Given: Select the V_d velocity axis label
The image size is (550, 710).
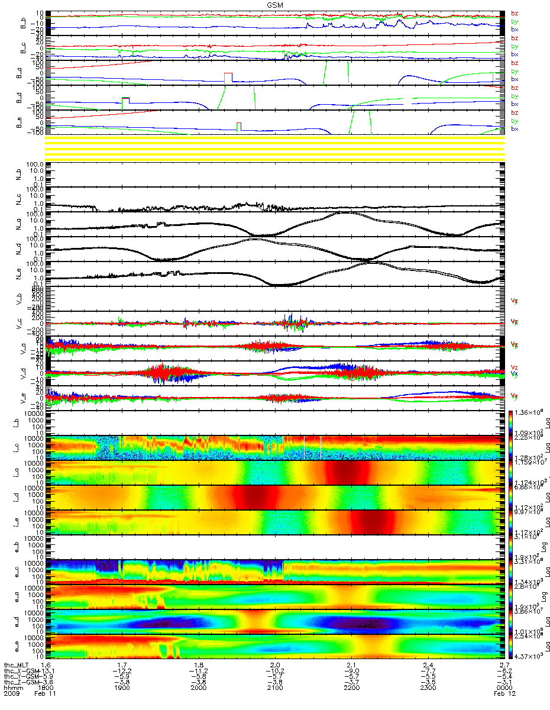Looking at the screenshot, I should [24, 374].
